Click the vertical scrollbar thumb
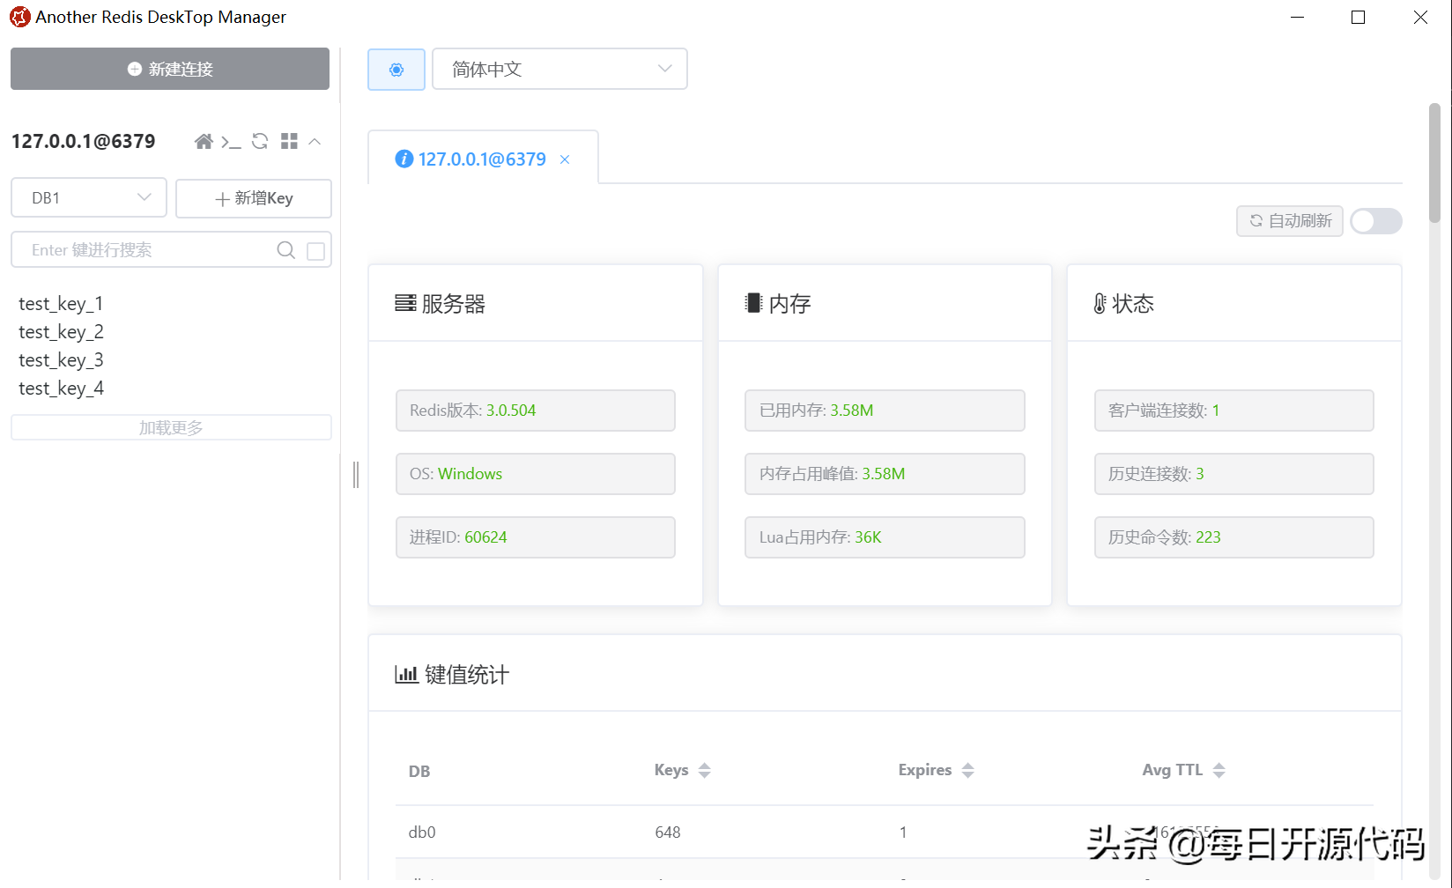The width and height of the screenshot is (1452, 888). [1434, 163]
